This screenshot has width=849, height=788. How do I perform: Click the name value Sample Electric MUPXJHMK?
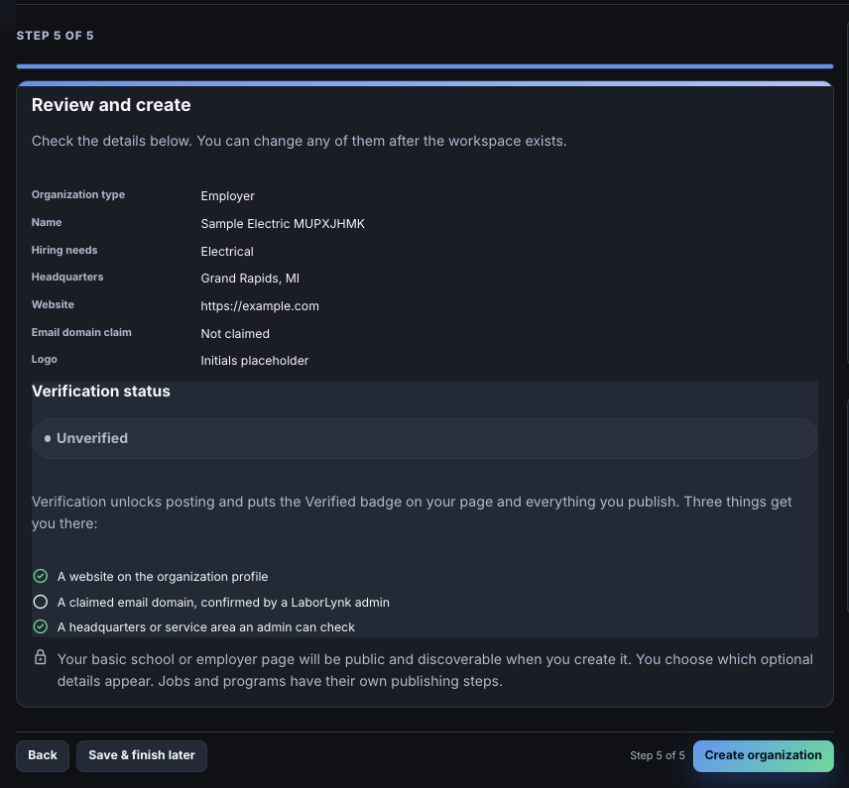pyautogui.click(x=283, y=224)
